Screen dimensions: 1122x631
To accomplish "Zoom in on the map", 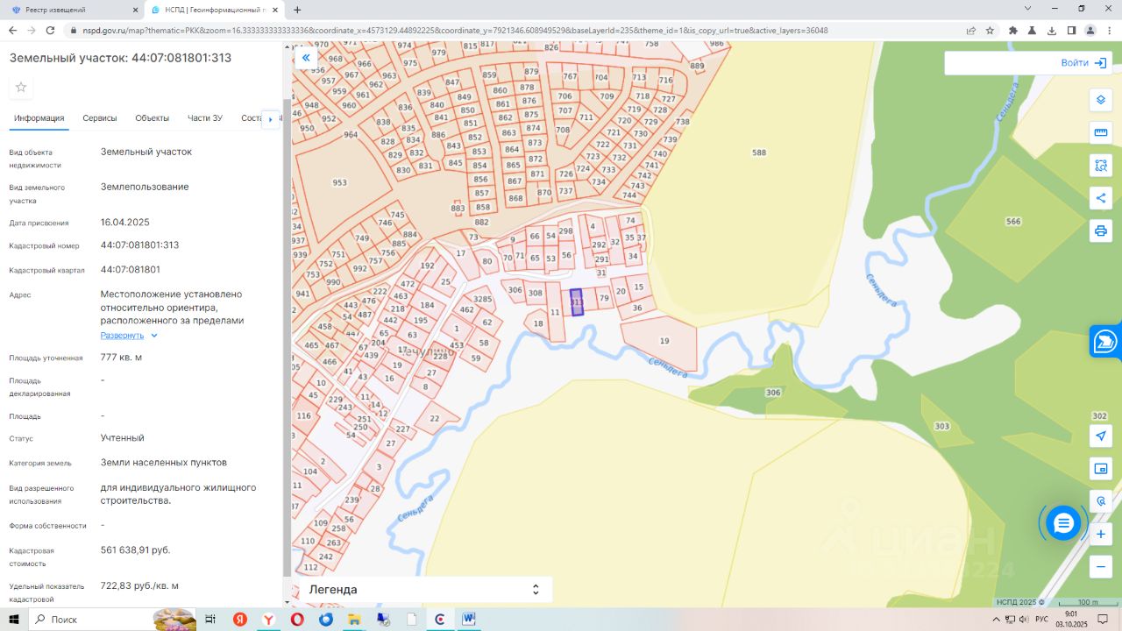I will click(1101, 534).
